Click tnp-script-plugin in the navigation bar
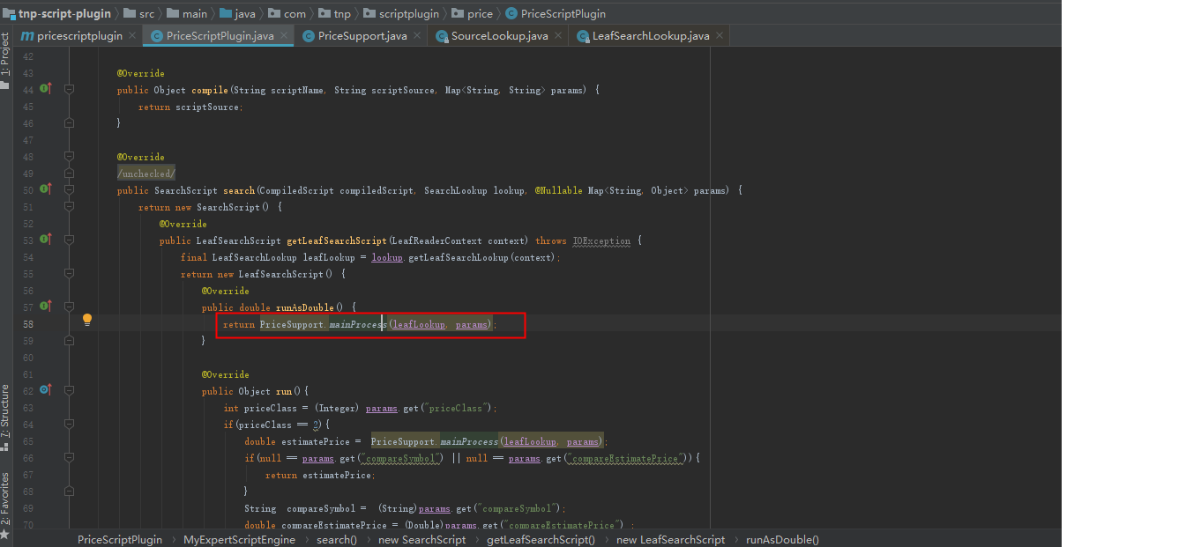Screen dimensions: 1186x547 [x=64, y=14]
